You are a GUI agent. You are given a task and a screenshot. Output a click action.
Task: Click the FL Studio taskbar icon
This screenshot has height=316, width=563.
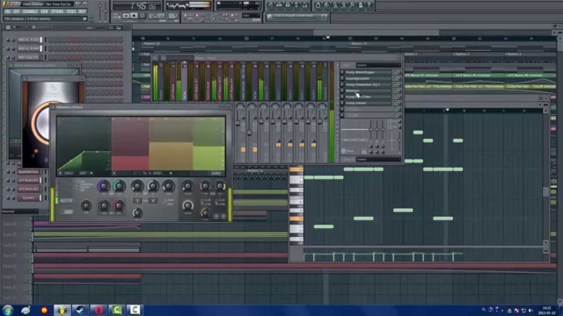62,310
